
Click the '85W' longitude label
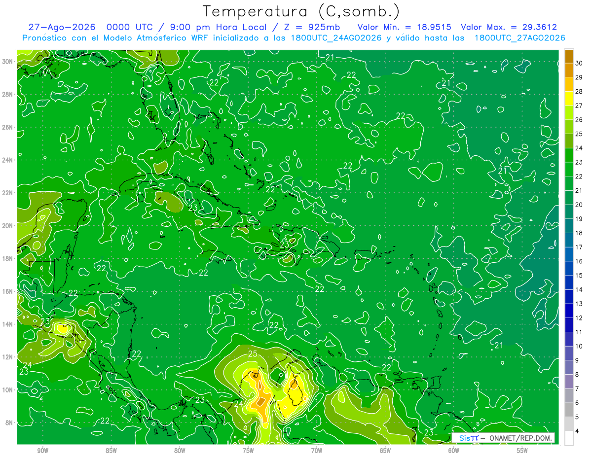[x=111, y=451]
